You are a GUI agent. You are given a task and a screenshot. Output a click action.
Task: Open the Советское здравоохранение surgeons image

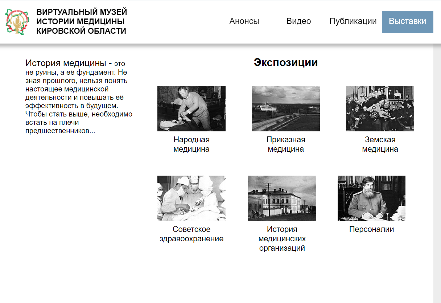191,198
